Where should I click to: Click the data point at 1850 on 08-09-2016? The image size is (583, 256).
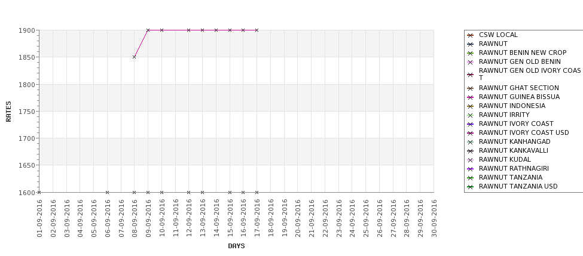coord(134,57)
